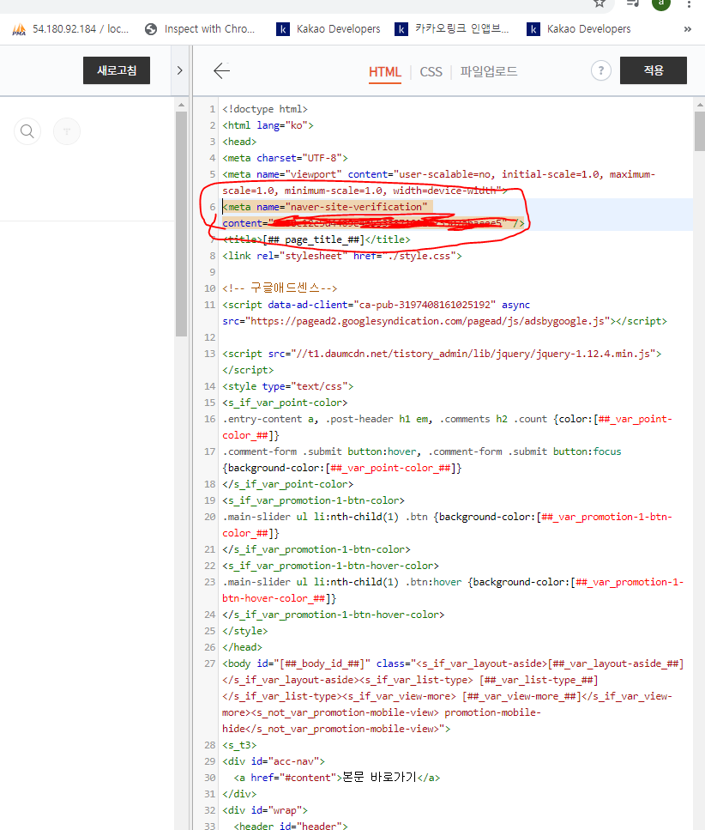
Task: Open the 카카오링크 인앱브 bookmark
Action: (x=452, y=29)
